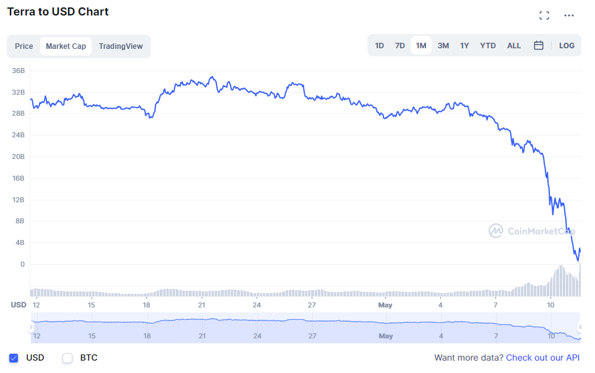Screen dimensions: 595x373
Task: Click the 20B y-axis label
Action: point(18,156)
